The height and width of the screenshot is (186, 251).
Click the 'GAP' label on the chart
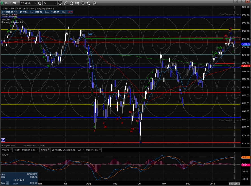(90, 34)
